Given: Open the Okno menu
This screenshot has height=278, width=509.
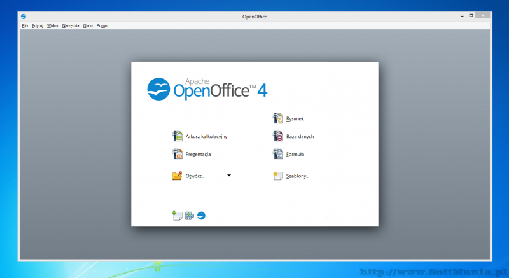Looking at the screenshot, I should click(x=88, y=25).
